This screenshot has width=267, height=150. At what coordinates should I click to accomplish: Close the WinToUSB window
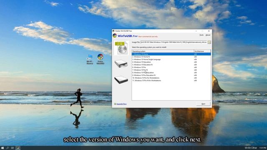pyautogui.click(x=209, y=31)
